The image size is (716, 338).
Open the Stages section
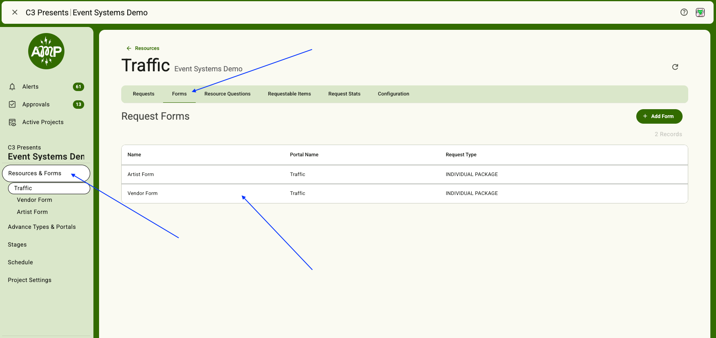[17, 245]
